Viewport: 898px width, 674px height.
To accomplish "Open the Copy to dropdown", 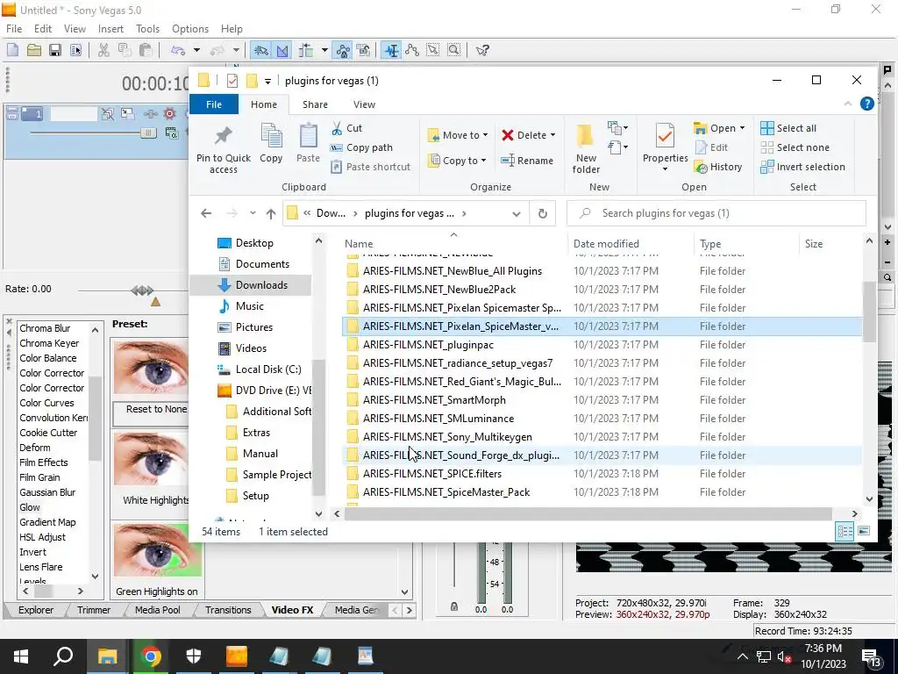I will [x=458, y=161].
